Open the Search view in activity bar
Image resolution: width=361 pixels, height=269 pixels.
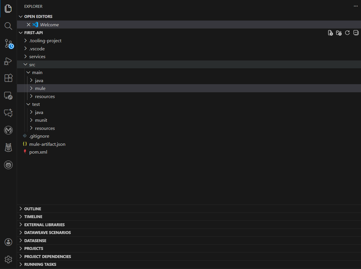[x=8, y=26]
